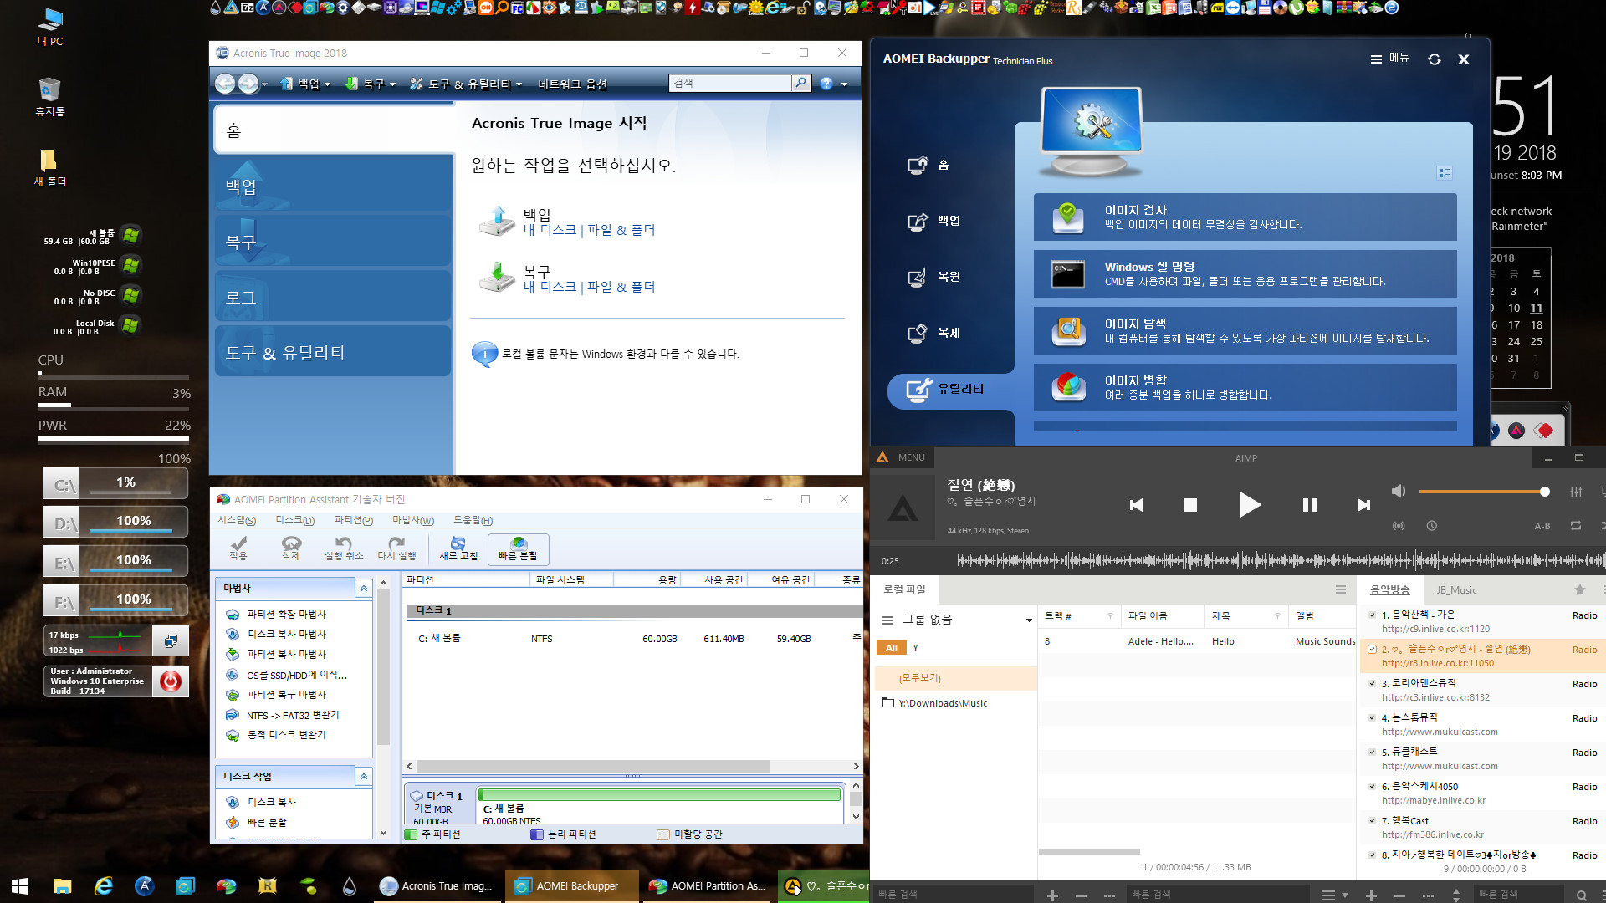Screen dimensions: 1606x903
Task: Click Acronis forward navigation arrow
Action: (x=248, y=84)
